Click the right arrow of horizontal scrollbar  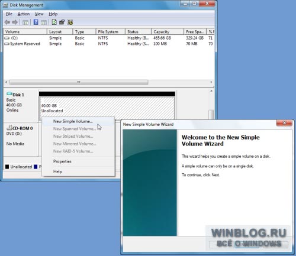tap(211, 82)
